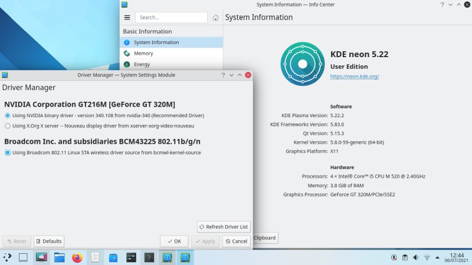Open the volume speaker tray icon

coord(416,257)
